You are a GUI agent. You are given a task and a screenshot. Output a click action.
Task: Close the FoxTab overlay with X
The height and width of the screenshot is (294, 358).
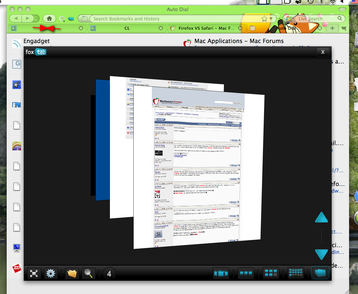(323, 52)
